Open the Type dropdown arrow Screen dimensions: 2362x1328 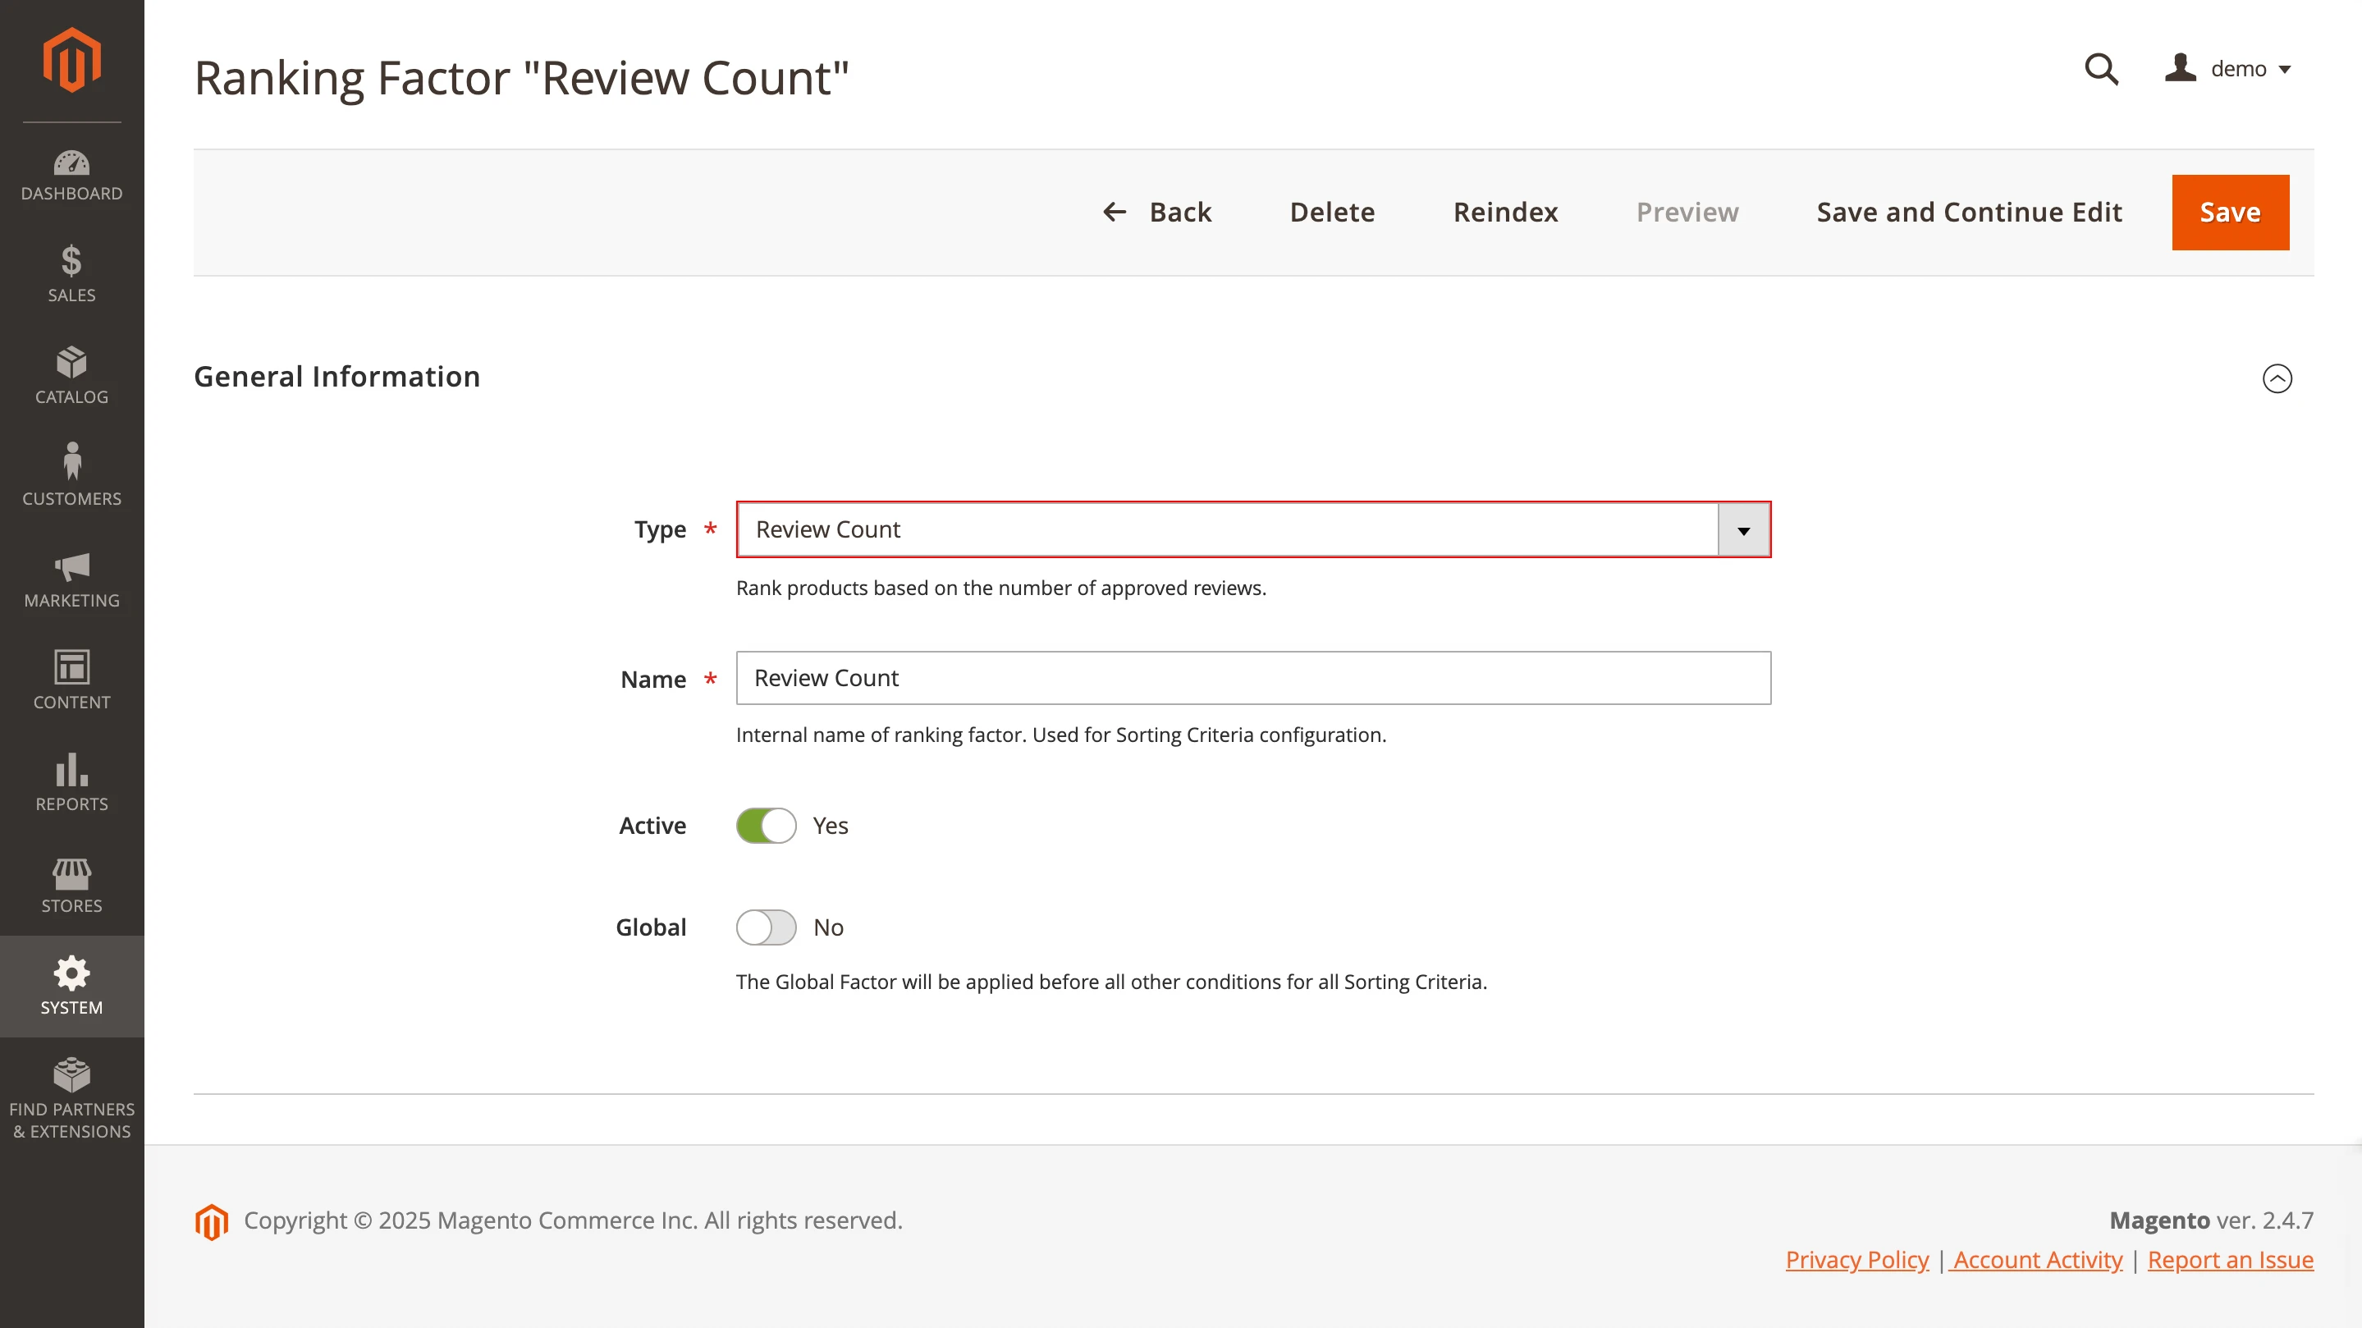coord(1743,529)
